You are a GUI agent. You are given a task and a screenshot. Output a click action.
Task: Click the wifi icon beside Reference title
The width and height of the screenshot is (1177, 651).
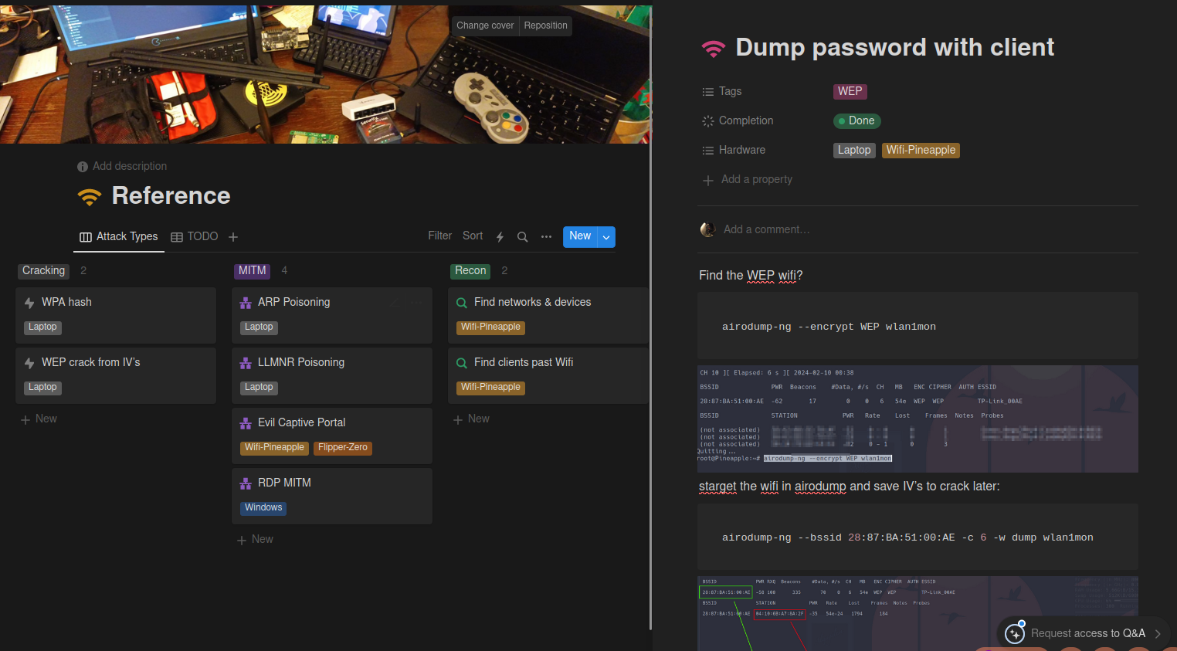tap(90, 196)
